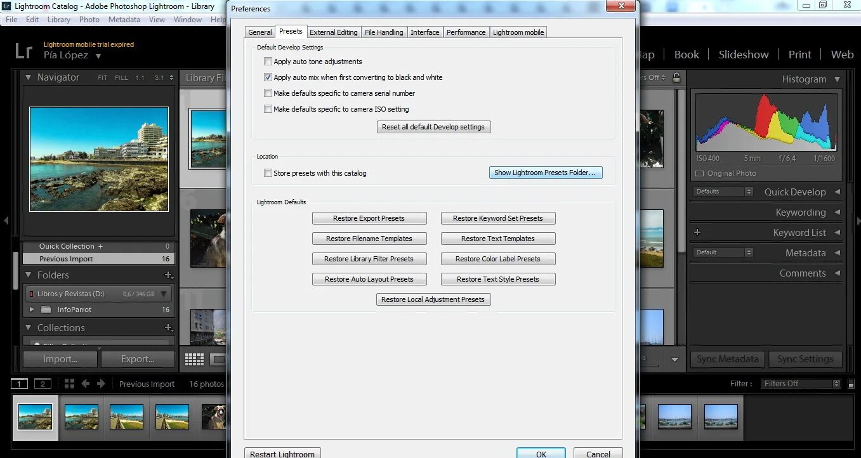Expand the Keywording panel
The height and width of the screenshot is (458, 861).
pyautogui.click(x=837, y=213)
